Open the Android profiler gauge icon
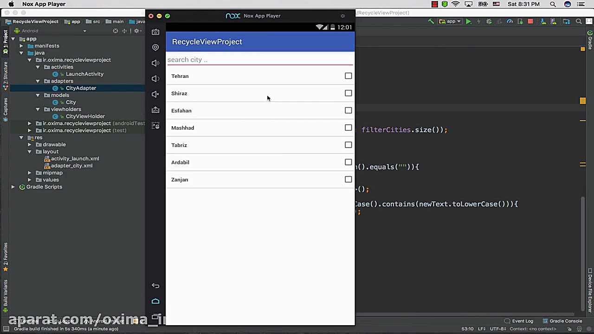 coord(510,21)
